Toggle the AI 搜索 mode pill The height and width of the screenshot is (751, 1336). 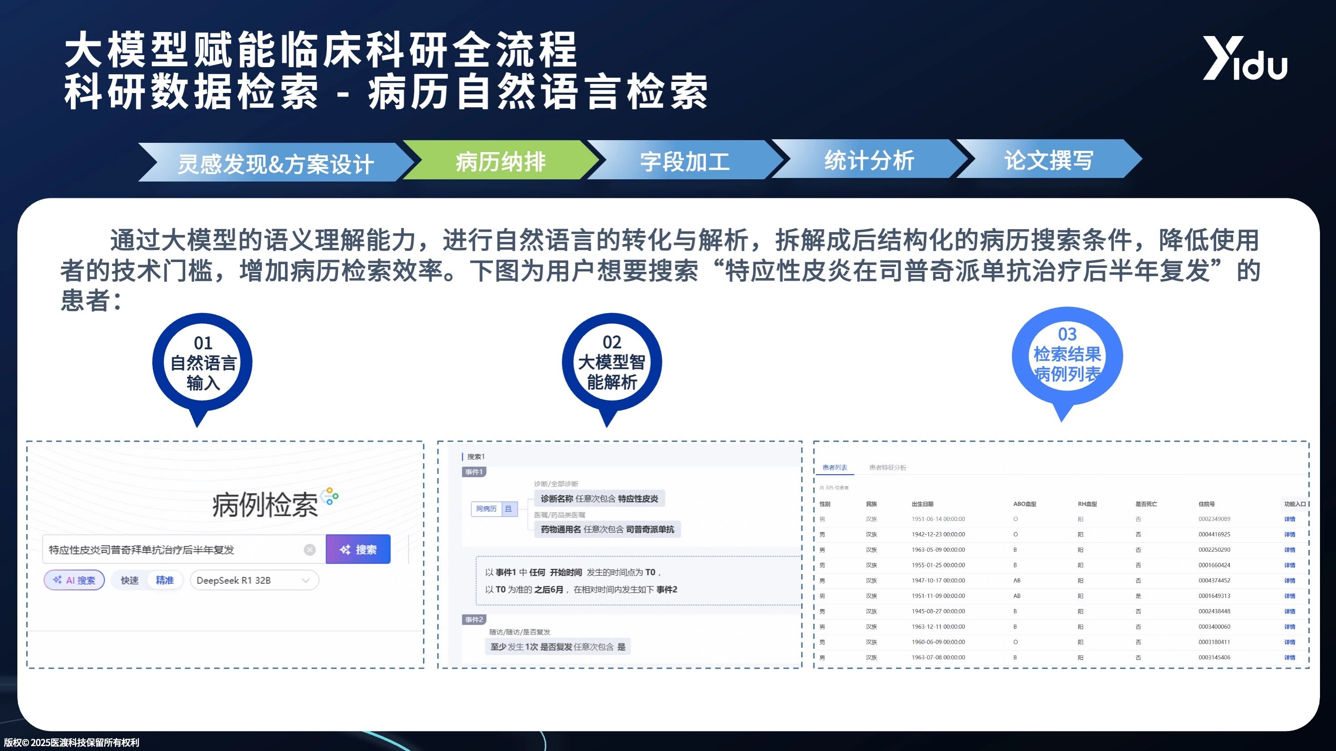coord(74,580)
